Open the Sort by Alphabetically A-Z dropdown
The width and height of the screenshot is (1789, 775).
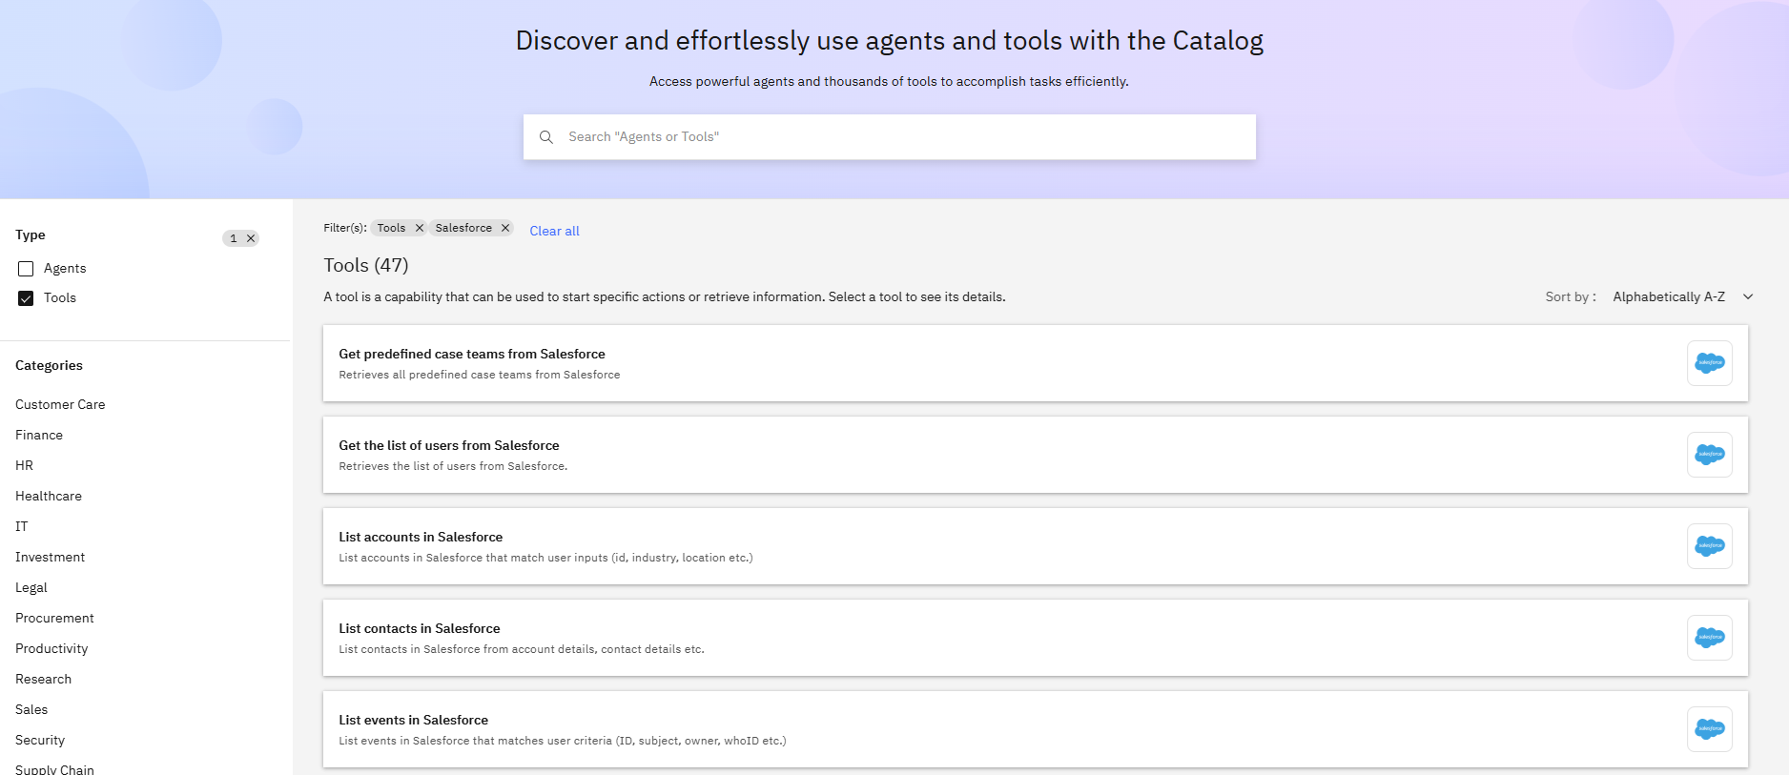click(1668, 296)
